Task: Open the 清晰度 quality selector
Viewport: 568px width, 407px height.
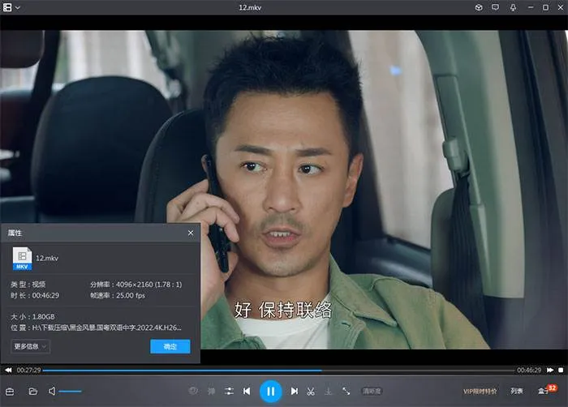Action: (x=372, y=391)
